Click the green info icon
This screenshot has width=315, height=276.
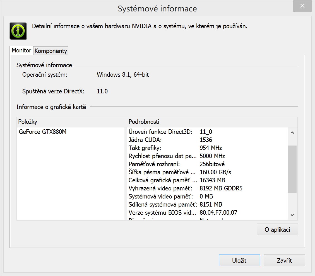coord(18,31)
